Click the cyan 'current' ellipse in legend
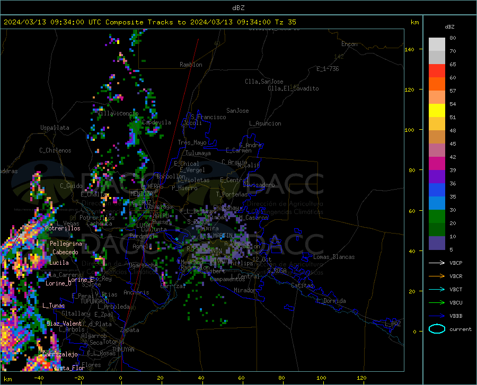The width and height of the screenshot is (477, 385). [x=437, y=329]
